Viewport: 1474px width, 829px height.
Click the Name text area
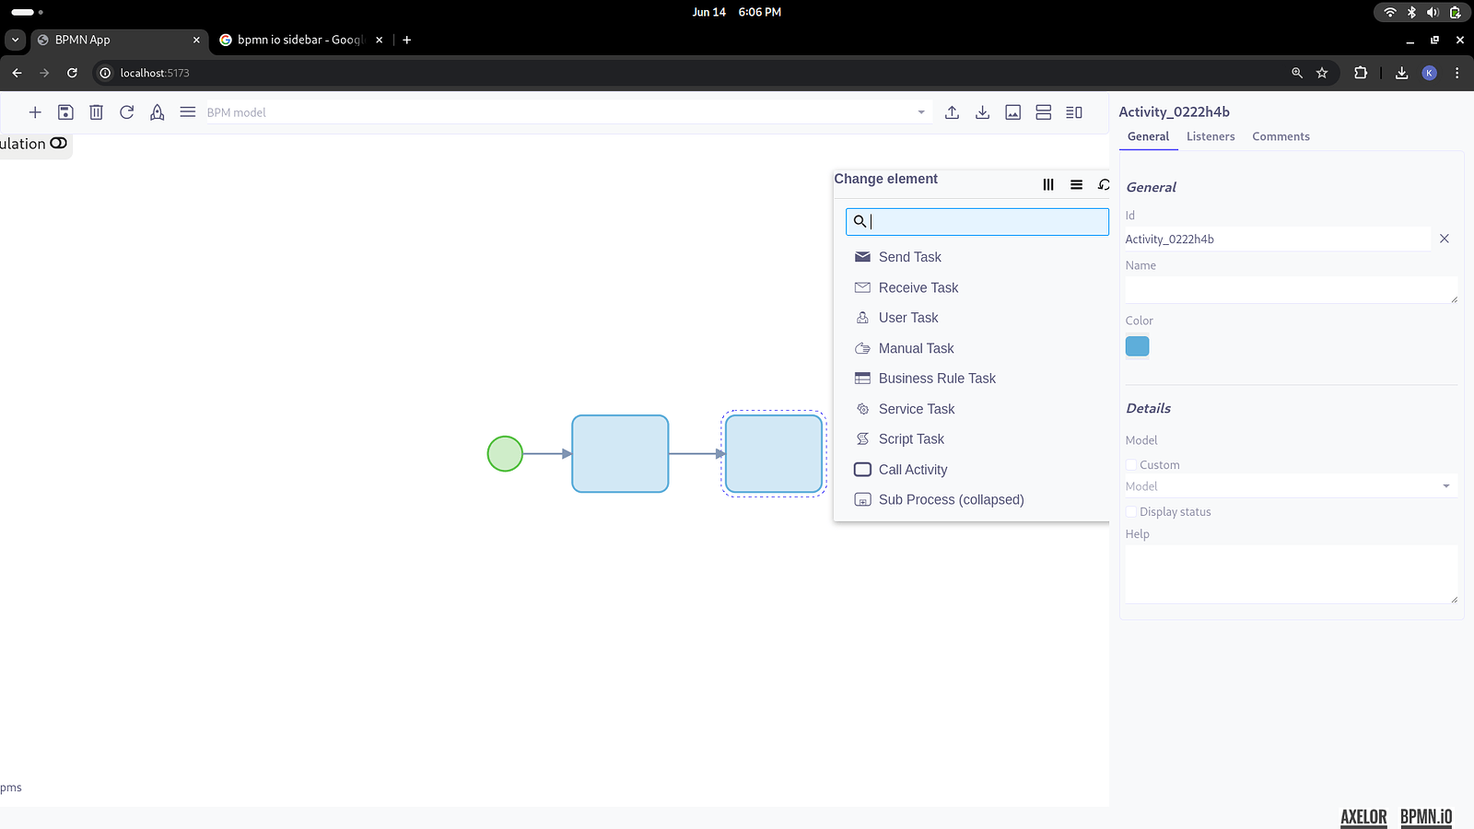pos(1292,290)
